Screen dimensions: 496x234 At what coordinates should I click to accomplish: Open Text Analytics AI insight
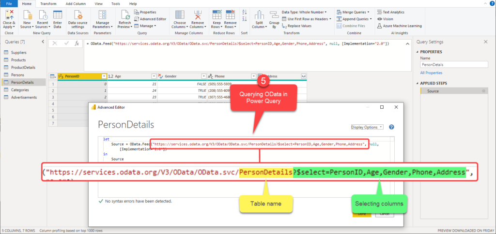point(391,12)
